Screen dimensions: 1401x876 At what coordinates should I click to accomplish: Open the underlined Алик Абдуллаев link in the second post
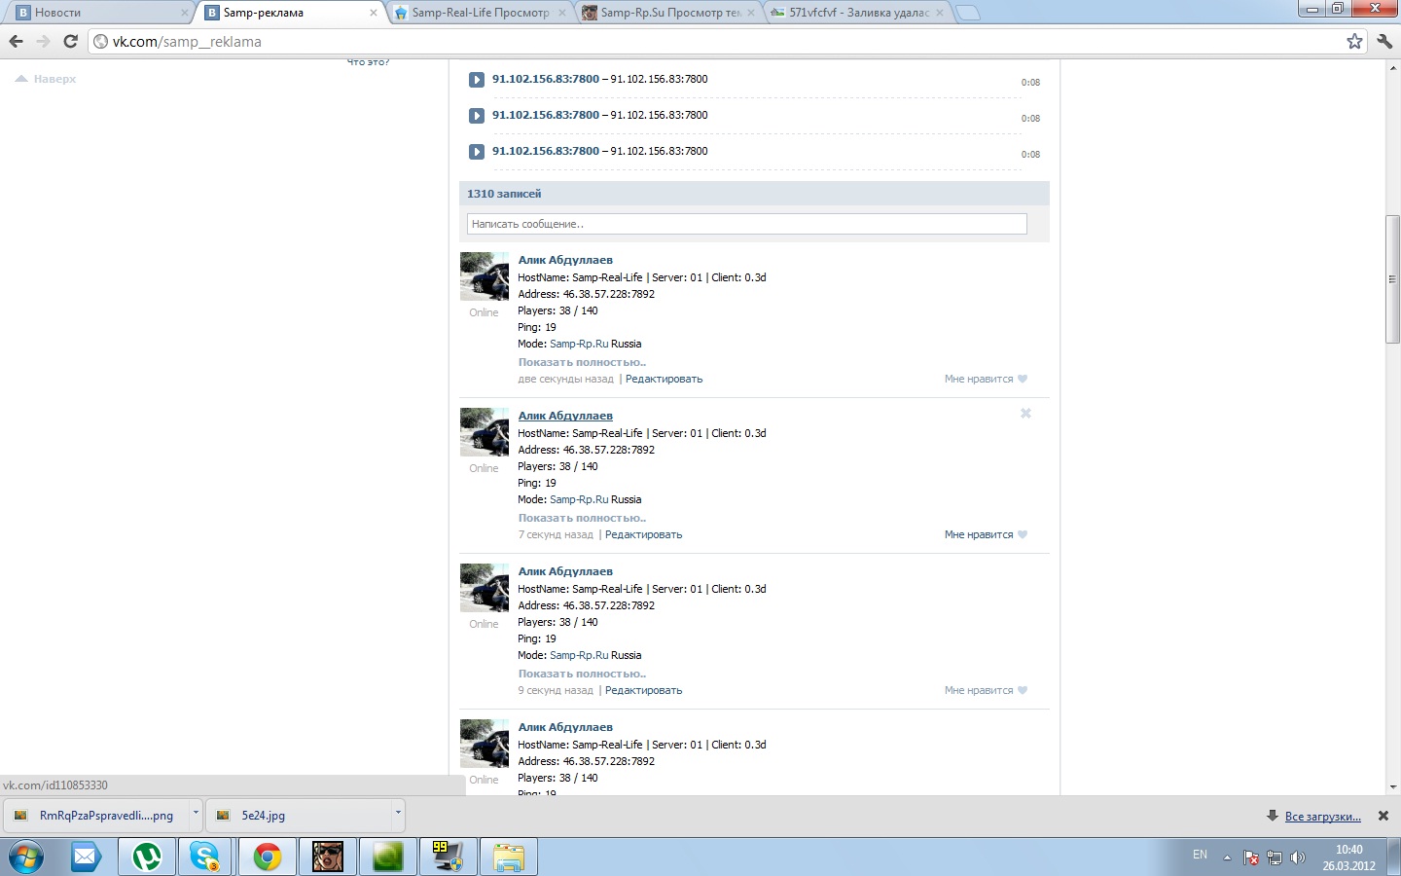pos(565,416)
